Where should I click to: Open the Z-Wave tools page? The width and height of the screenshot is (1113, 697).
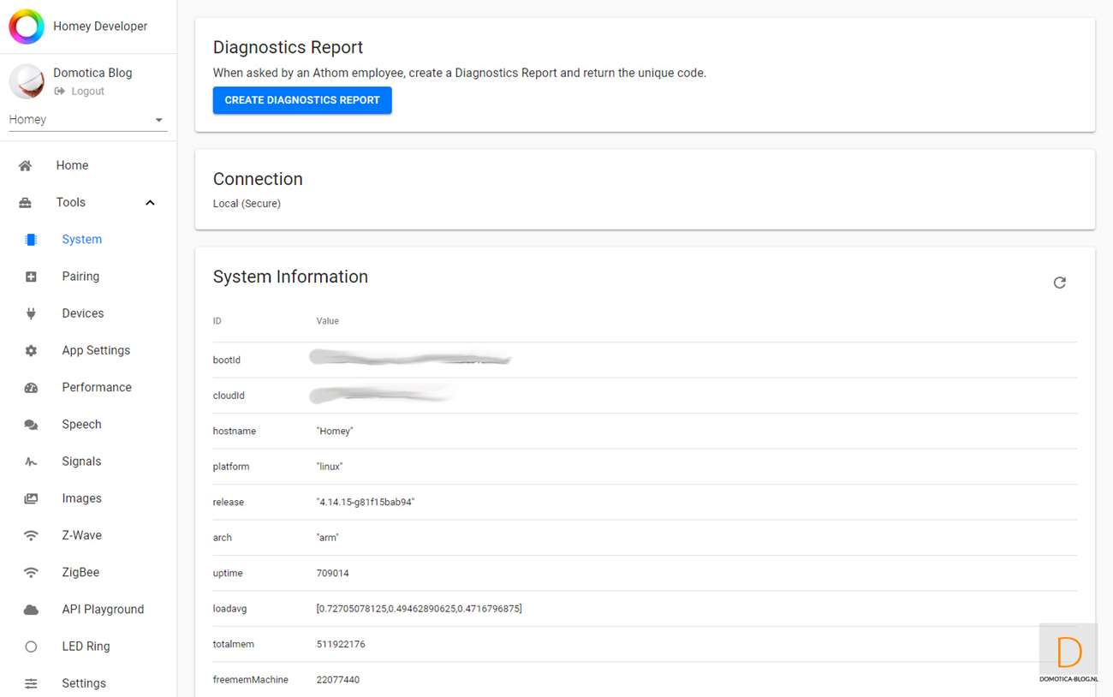pyautogui.click(x=81, y=535)
